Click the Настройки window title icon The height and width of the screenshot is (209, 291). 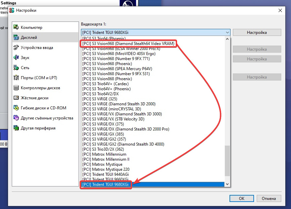coord(12,10)
